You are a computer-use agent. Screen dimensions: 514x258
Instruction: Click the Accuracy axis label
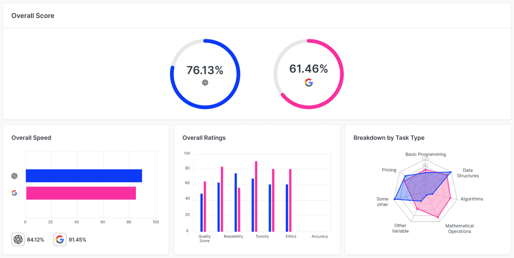click(x=319, y=236)
